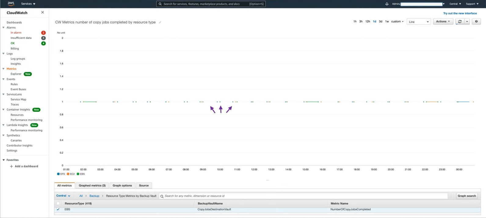Image resolution: width=486 pixels, height=218 pixels.
Task: Toggle the EFS legend color swatch
Action: [58, 174]
